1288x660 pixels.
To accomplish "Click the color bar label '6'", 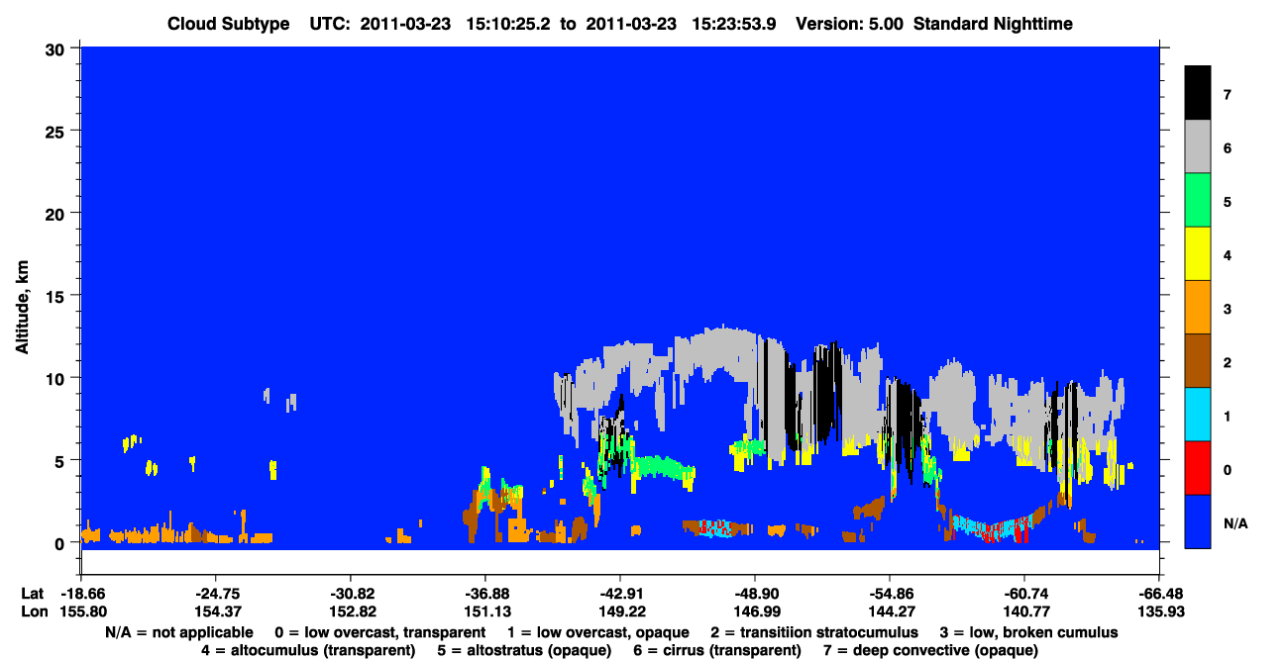I will pyautogui.click(x=1228, y=148).
